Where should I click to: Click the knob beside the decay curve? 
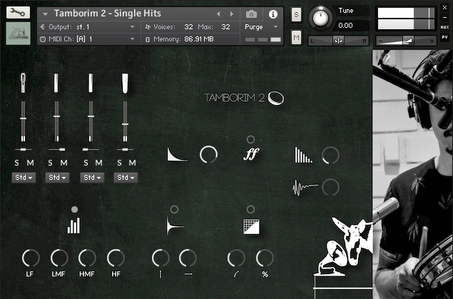point(208,155)
